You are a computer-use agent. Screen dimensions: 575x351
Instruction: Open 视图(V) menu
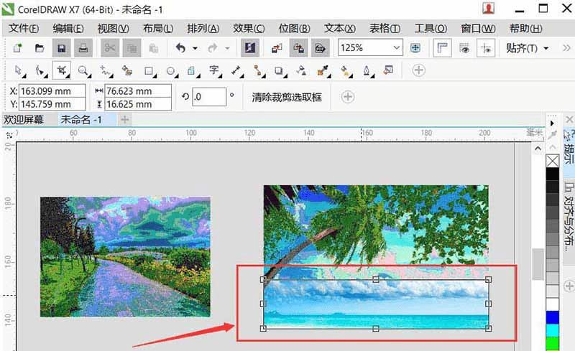(x=113, y=29)
